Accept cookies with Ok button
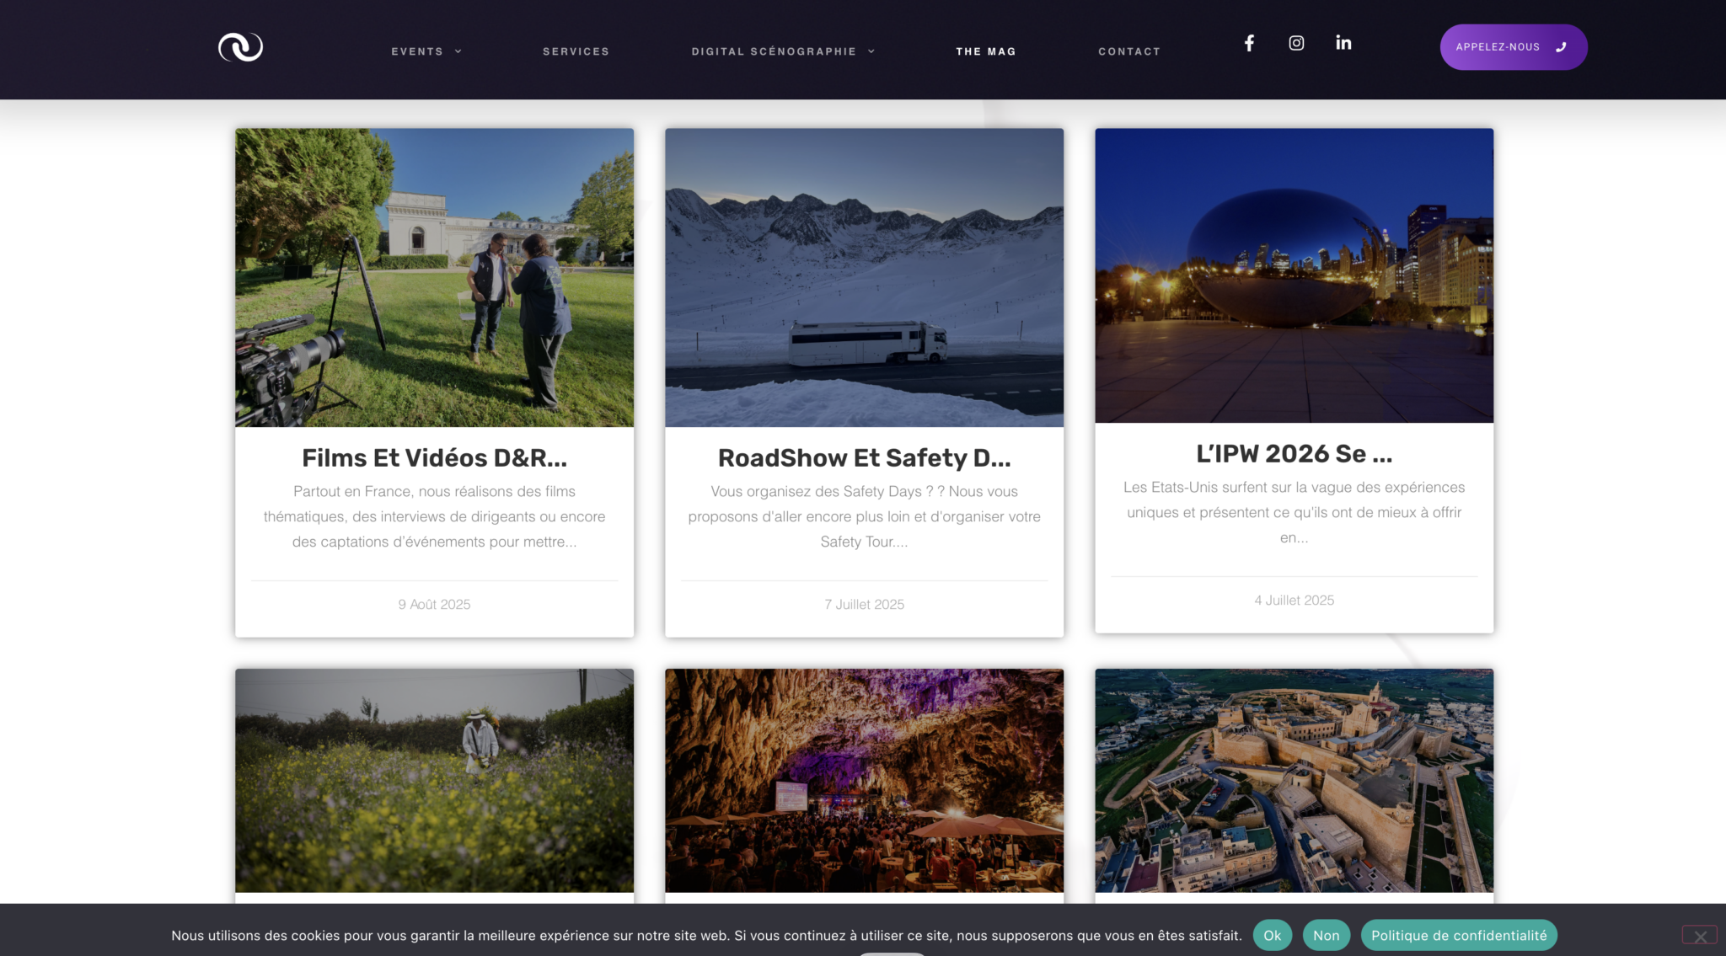 click(x=1272, y=935)
